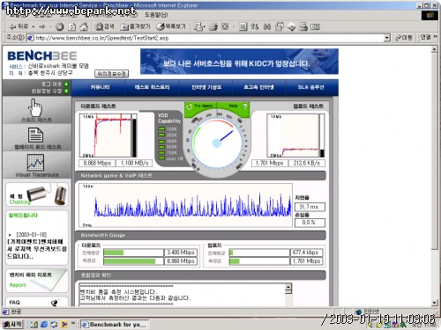Expand the Links toolbar chevron
Viewport: 441px width, 330px height.
[x=435, y=37]
